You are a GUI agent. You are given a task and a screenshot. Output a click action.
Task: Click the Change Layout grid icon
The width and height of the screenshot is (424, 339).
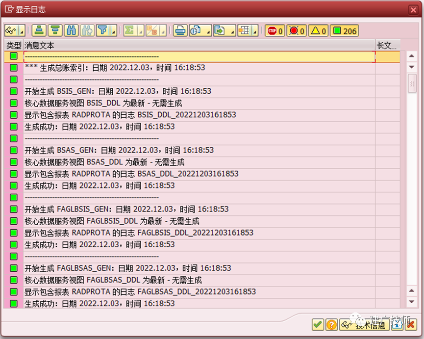244,30
